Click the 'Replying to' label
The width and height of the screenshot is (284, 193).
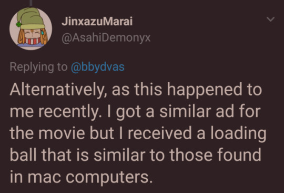point(38,67)
